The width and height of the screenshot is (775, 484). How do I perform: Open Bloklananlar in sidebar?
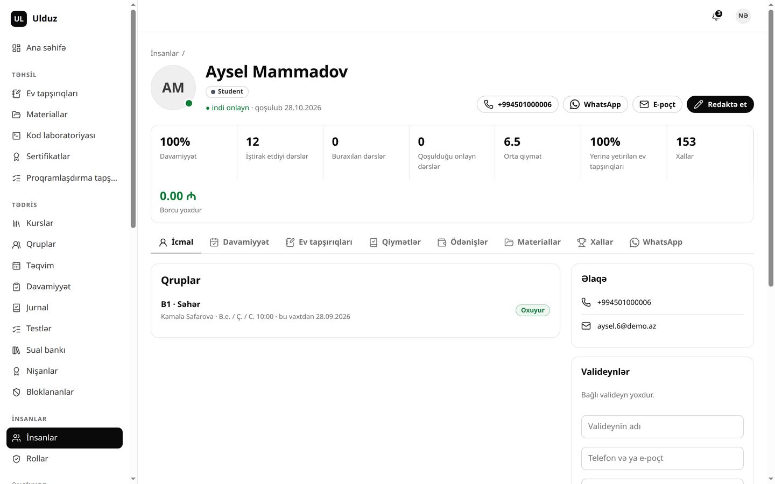pos(65,392)
